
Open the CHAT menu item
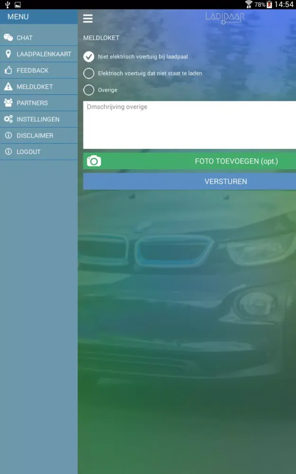[25, 38]
